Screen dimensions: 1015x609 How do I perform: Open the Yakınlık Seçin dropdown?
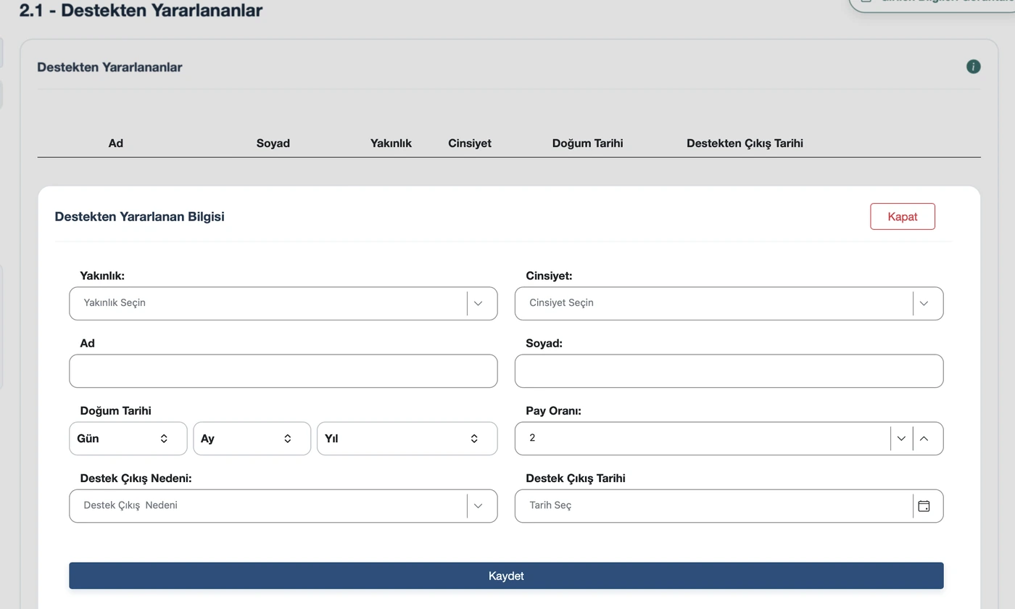click(283, 303)
